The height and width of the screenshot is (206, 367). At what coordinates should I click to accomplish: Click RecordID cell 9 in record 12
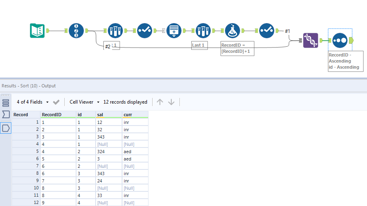point(58,203)
